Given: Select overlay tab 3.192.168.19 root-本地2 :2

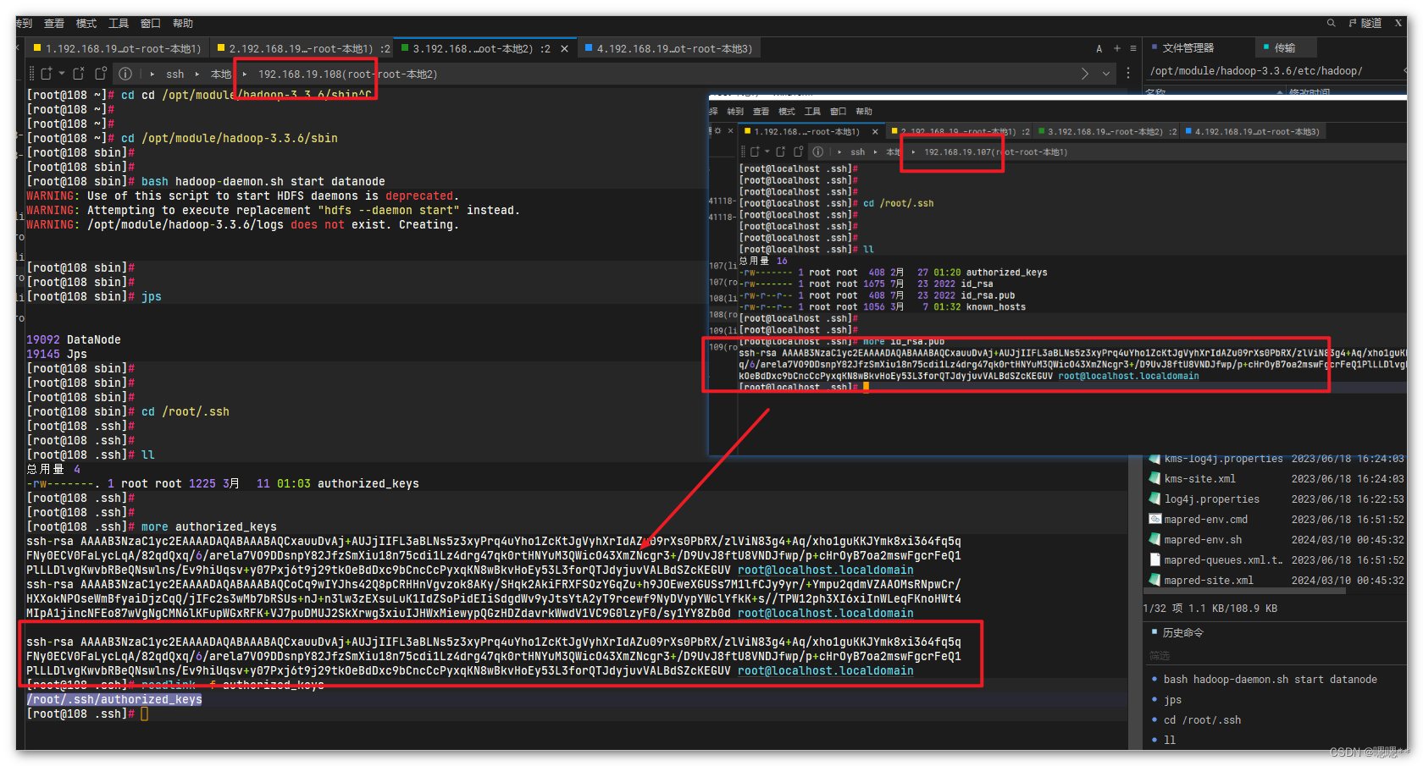Looking at the screenshot, I should pos(1106,132).
